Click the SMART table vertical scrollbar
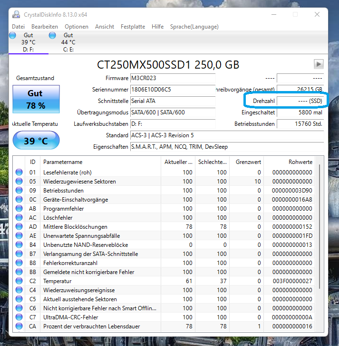 pyautogui.click(x=320, y=226)
